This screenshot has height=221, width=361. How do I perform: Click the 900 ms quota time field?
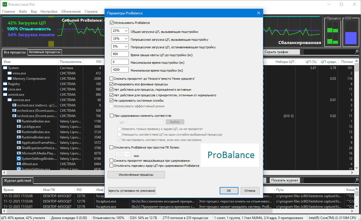point(120,54)
